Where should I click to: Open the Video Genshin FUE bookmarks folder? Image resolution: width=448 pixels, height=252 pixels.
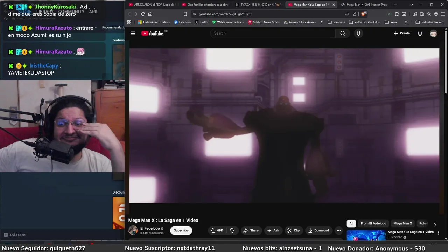364,22
